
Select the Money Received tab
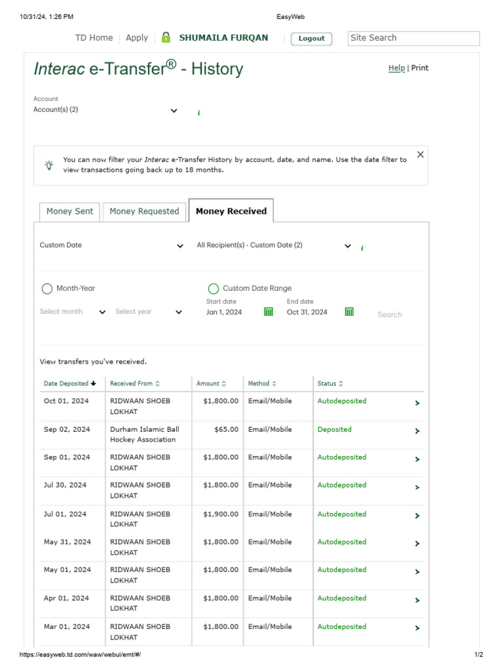tap(231, 211)
